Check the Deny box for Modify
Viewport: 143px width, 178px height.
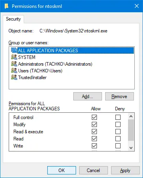pos(118,124)
